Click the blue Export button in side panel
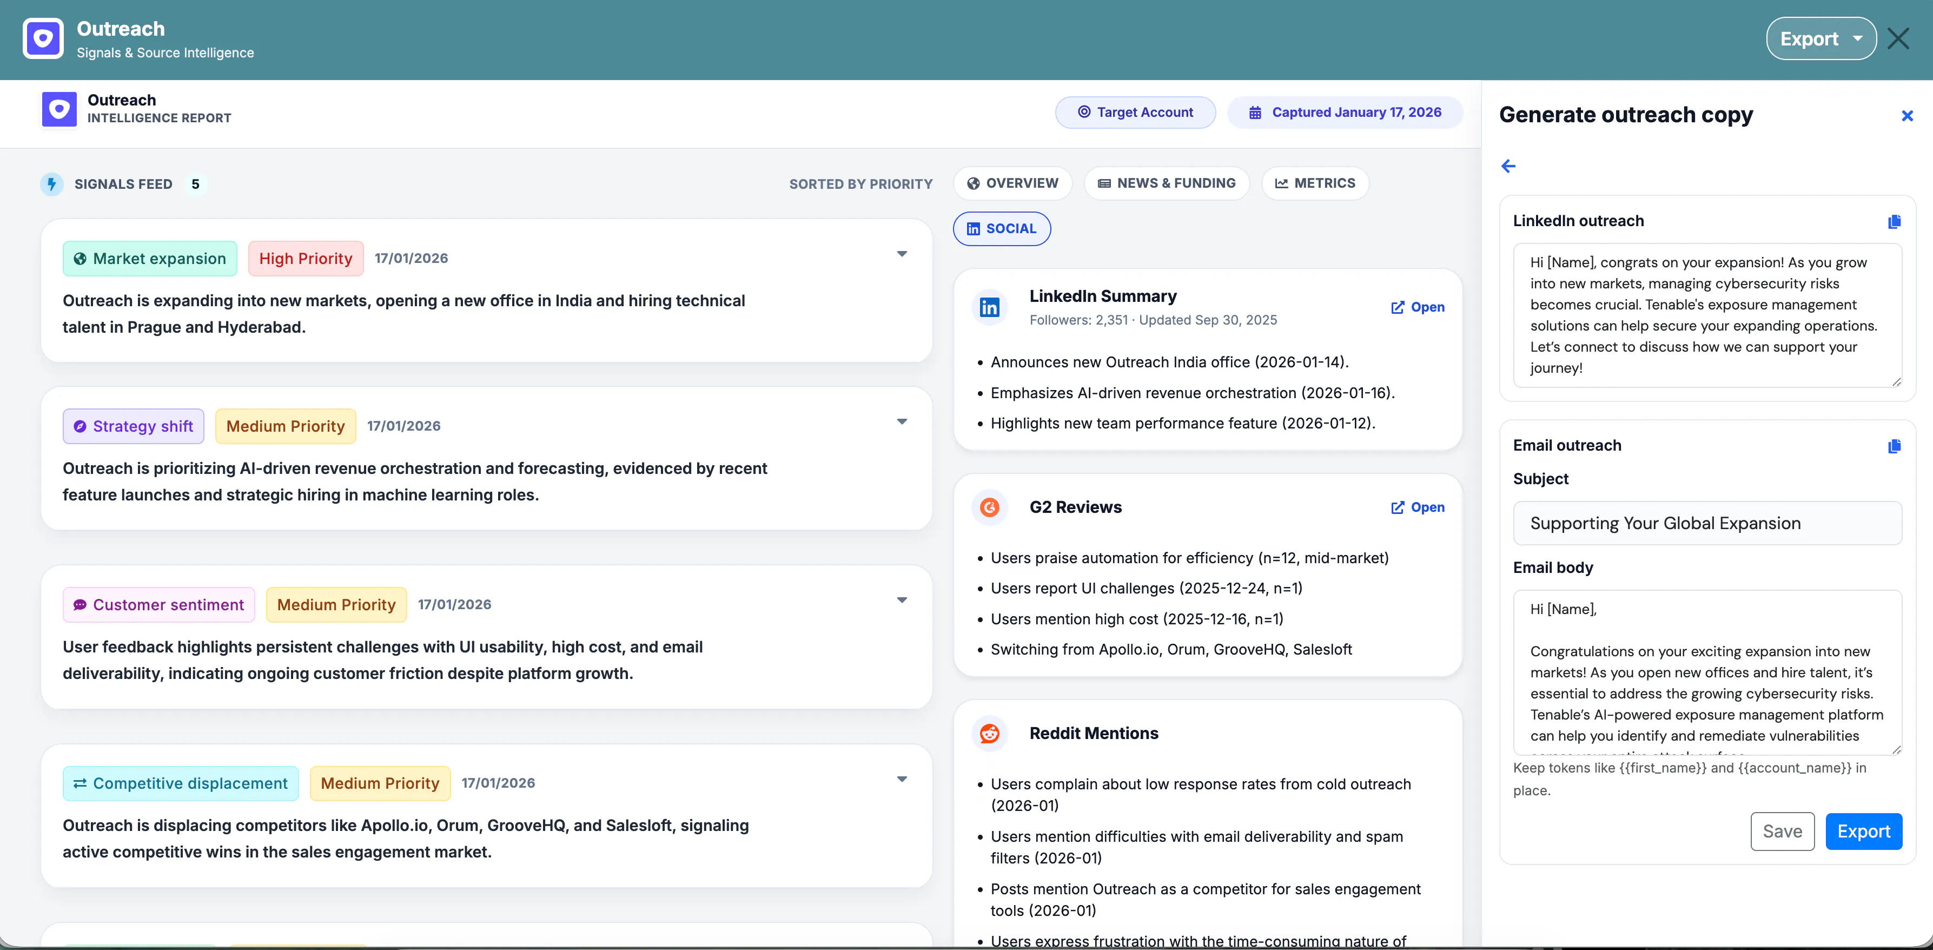1933x950 pixels. [1863, 832]
